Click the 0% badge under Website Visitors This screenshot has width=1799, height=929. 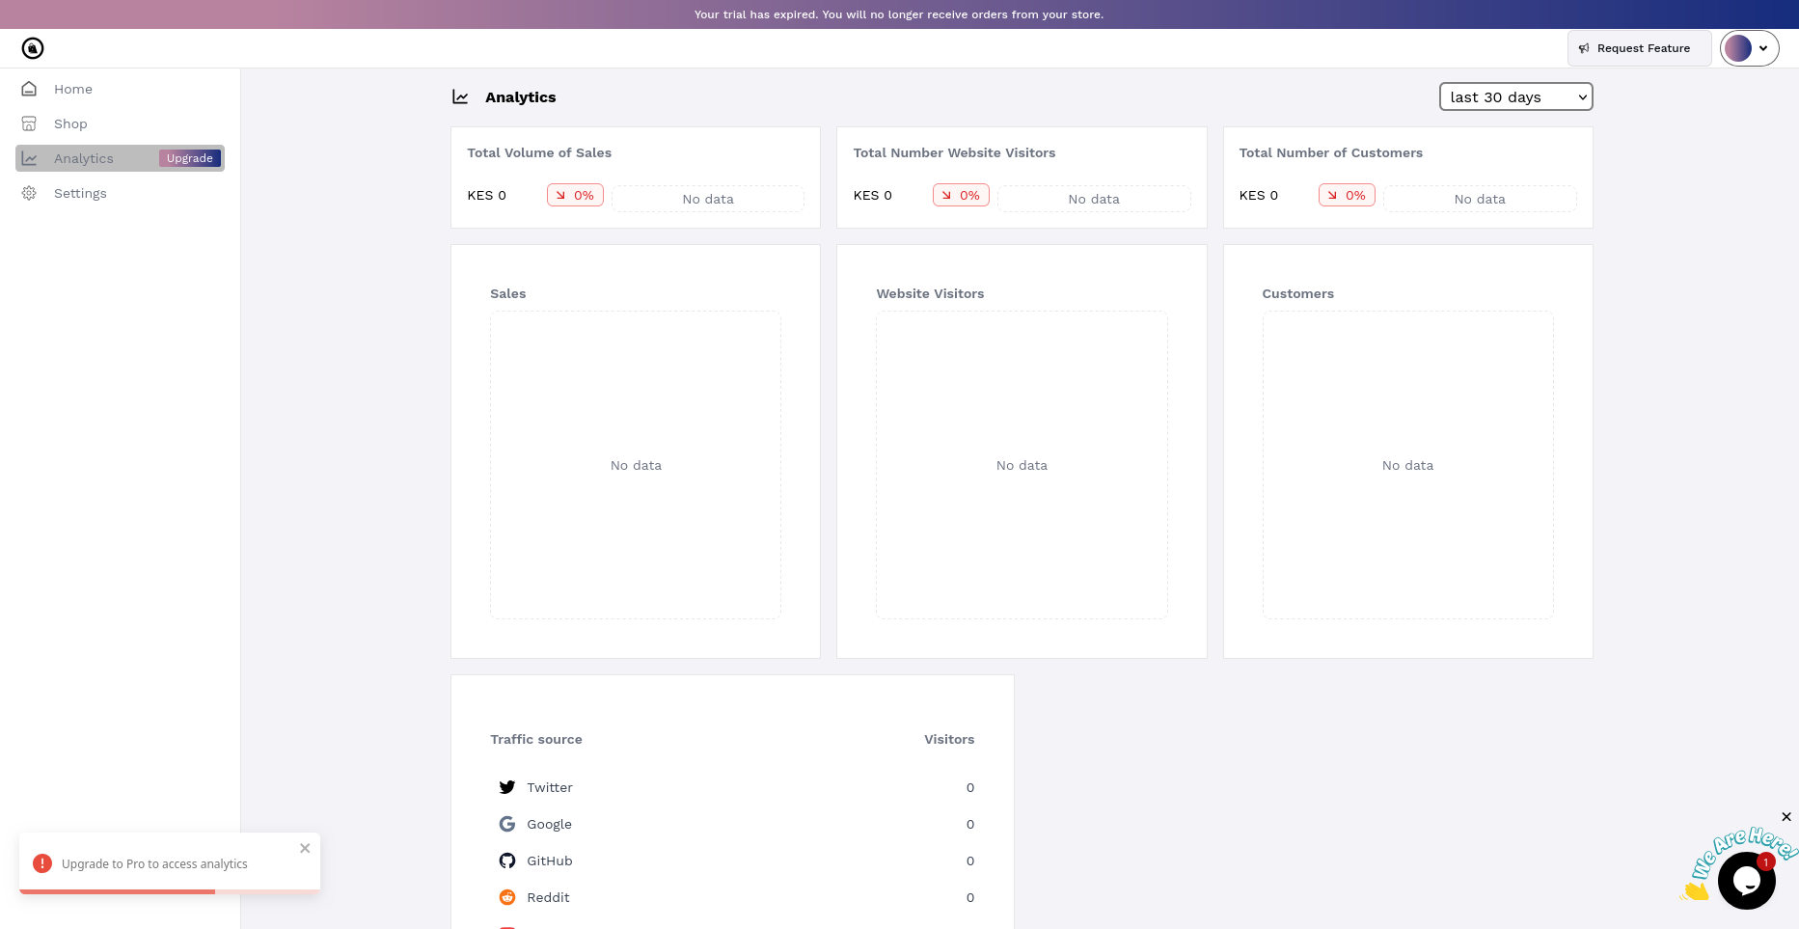click(961, 195)
